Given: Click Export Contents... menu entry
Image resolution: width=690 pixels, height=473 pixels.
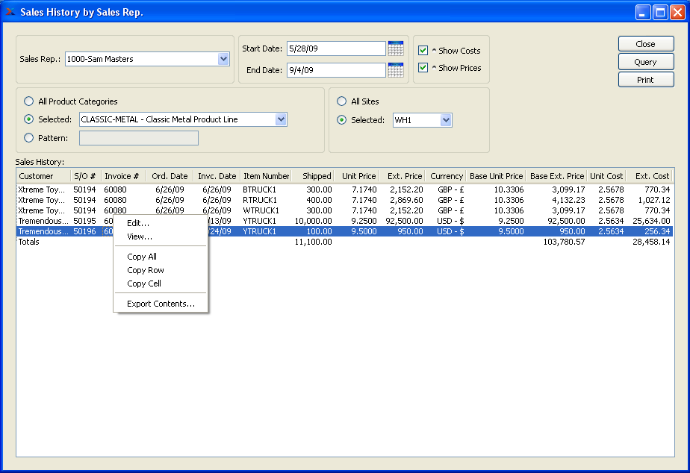Looking at the screenshot, I should [161, 304].
